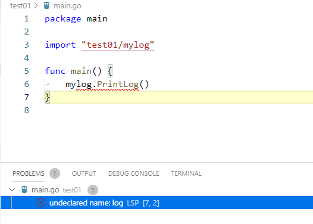Click 'main' function name on line 5

pyautogui.click(x=82, y=71)
